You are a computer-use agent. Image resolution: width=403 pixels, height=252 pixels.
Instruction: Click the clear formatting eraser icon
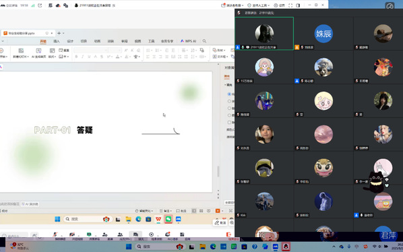pyautogui.click(x=139, y=50)
